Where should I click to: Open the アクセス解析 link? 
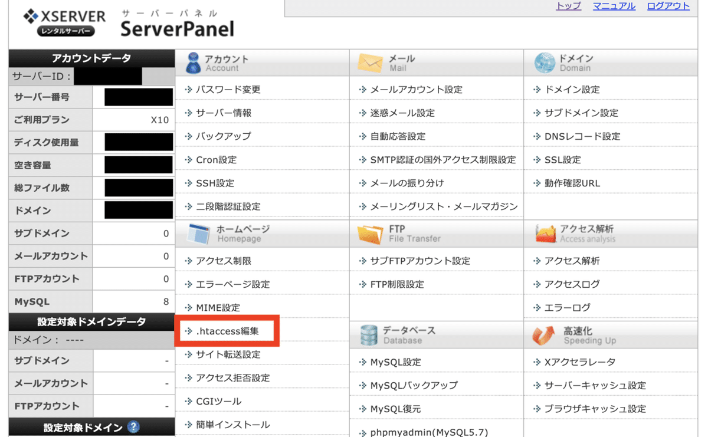572,261
